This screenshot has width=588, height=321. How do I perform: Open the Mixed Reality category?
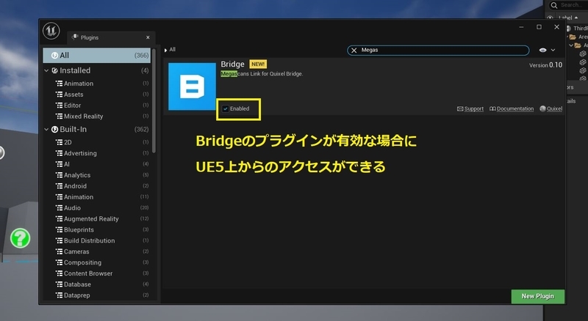(98, 116)
